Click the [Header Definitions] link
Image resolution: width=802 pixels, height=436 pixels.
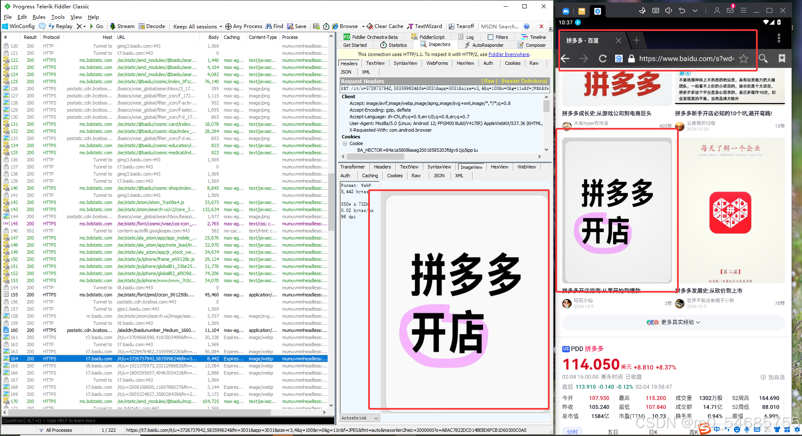point(524,81)
